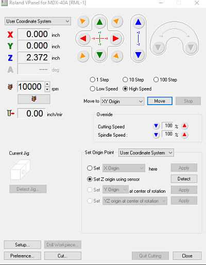Click the Cutting Speed percentage field
The image size is (206, 265).
coord(167,126)
